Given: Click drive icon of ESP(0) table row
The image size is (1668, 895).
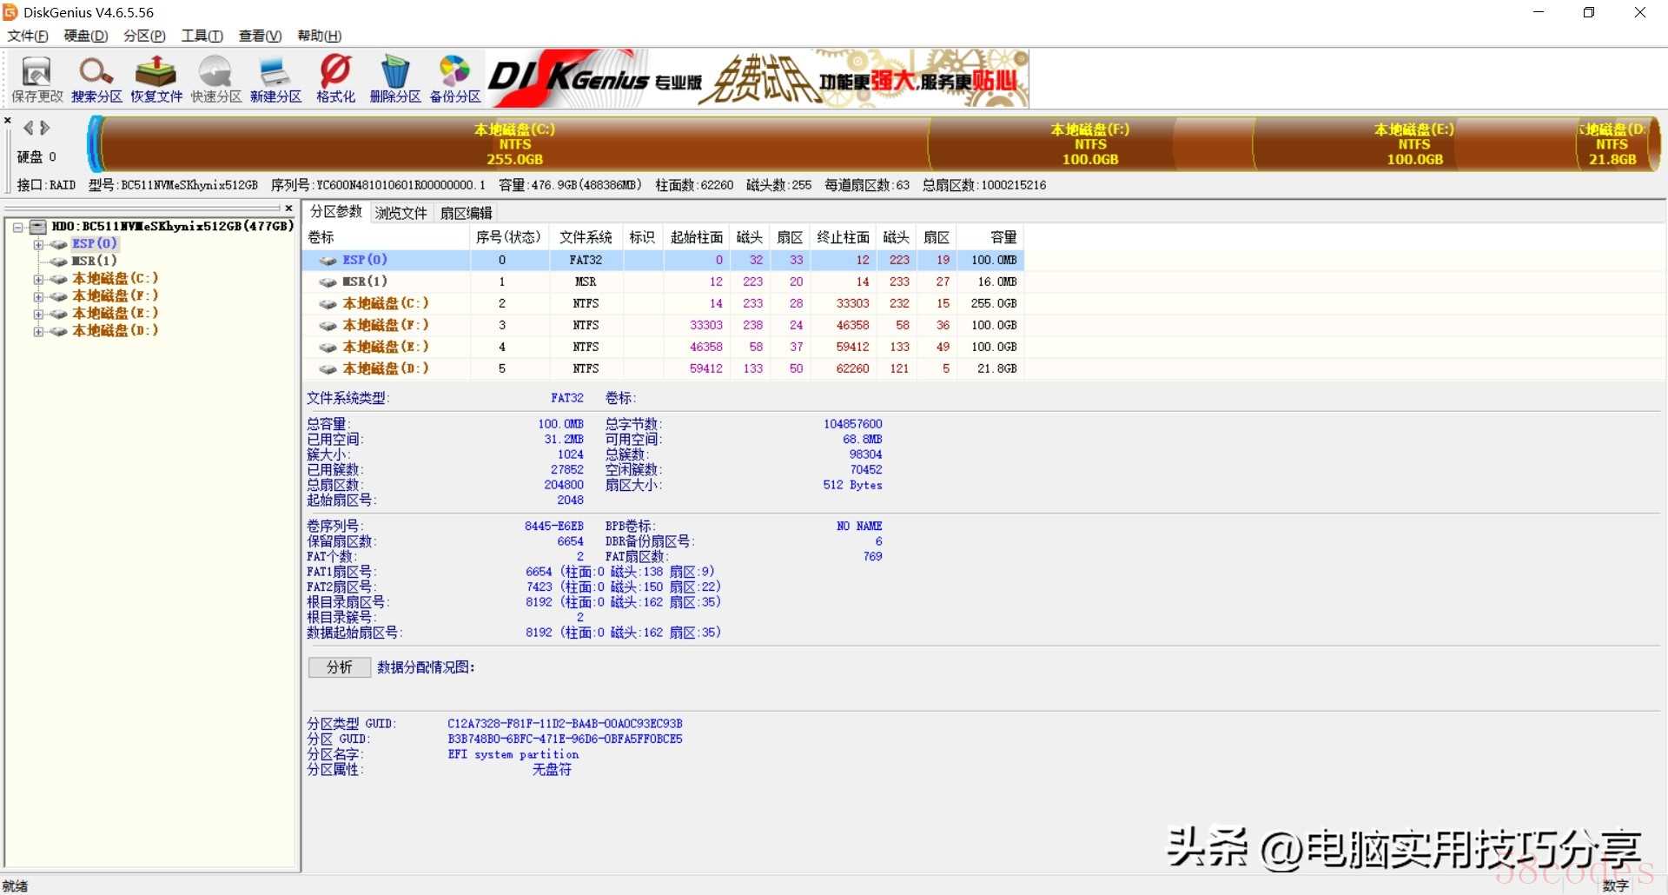Looking at the screenshot, I should [328, 260].
